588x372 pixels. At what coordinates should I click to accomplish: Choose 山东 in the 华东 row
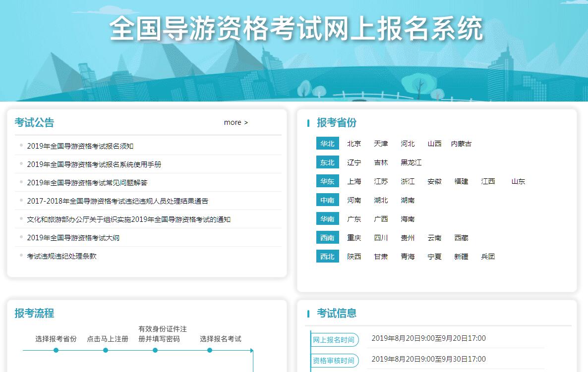click(x=518, y=181)
